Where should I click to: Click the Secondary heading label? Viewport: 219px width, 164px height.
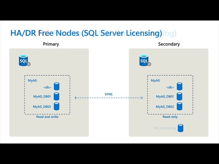tap(169, 44)
